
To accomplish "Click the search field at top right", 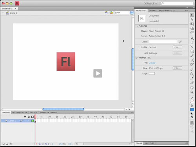I will point(177,4).
